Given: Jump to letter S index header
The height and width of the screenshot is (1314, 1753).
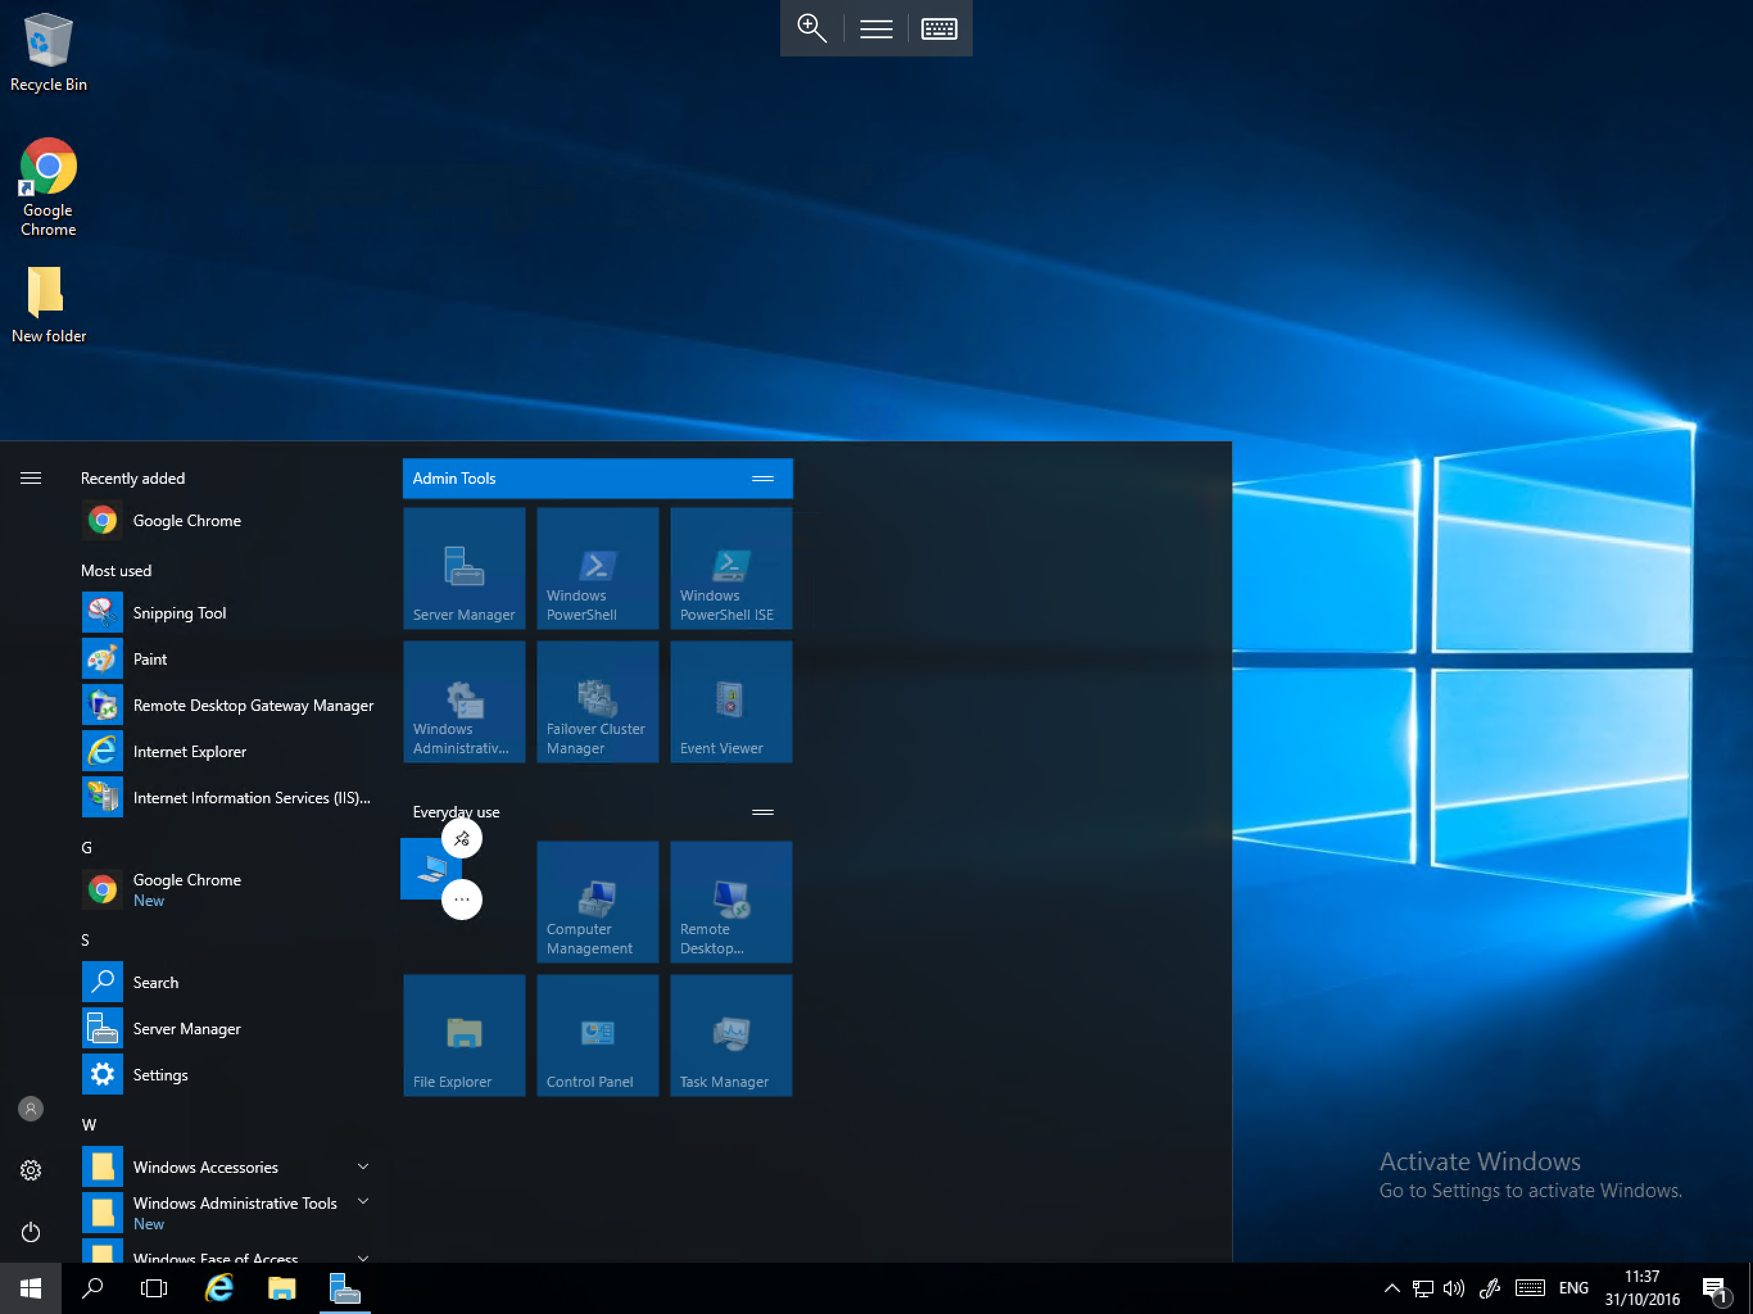Looking at the screenshot, I should 85,940.
